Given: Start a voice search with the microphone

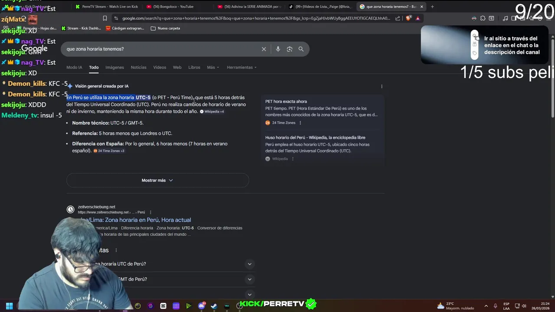Looking at the screenshot, I should coord(278,49).
